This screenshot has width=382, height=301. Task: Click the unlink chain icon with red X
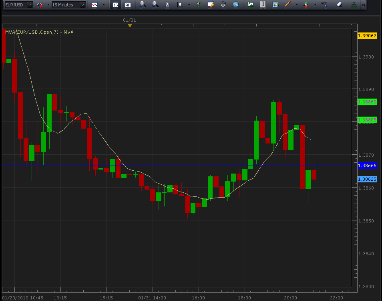[40, 5]
